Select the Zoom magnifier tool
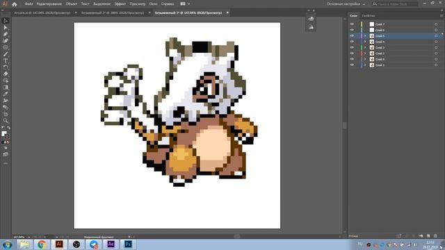445x250 pixels. [6, 121]
